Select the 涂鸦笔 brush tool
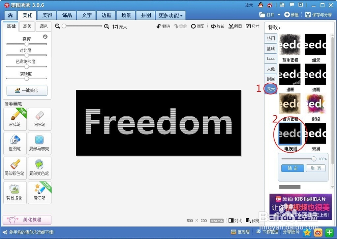Viewport: 337px width, 239px height. (x=15, y=119)
